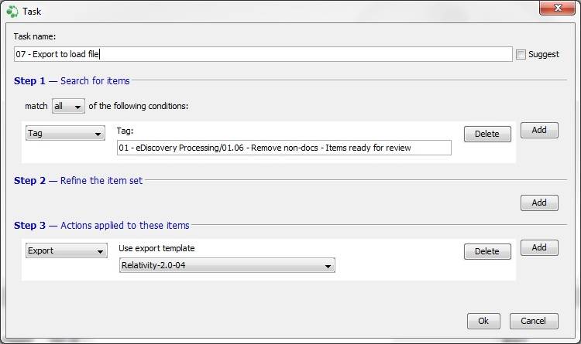Expand the Relativity-2.0-04 export template list
Screen dimensions: 581x344
tap(227, 265)
